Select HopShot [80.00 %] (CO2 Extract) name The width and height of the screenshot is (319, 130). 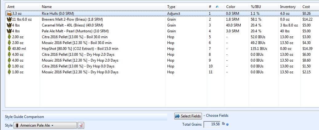click(x=80, y=49)
